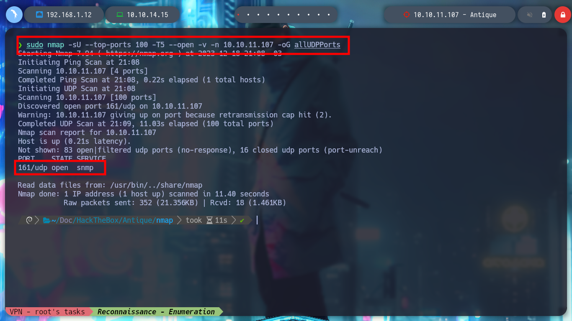The image size is (572, 321).
Task: Click the blue folder icon in prompt
Action: tap(47, 220)
